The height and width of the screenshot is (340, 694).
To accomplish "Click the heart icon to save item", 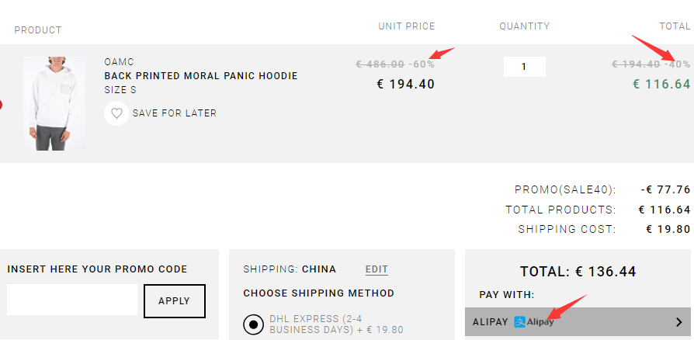I will [x=116, y=113].
